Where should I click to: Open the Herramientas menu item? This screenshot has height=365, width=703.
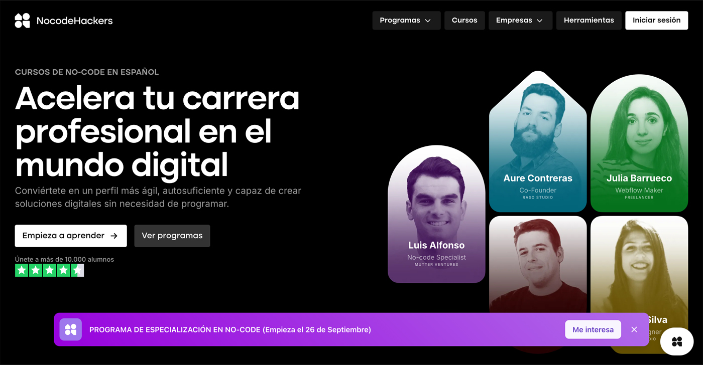pyautogui.click(x=589, y=21)
